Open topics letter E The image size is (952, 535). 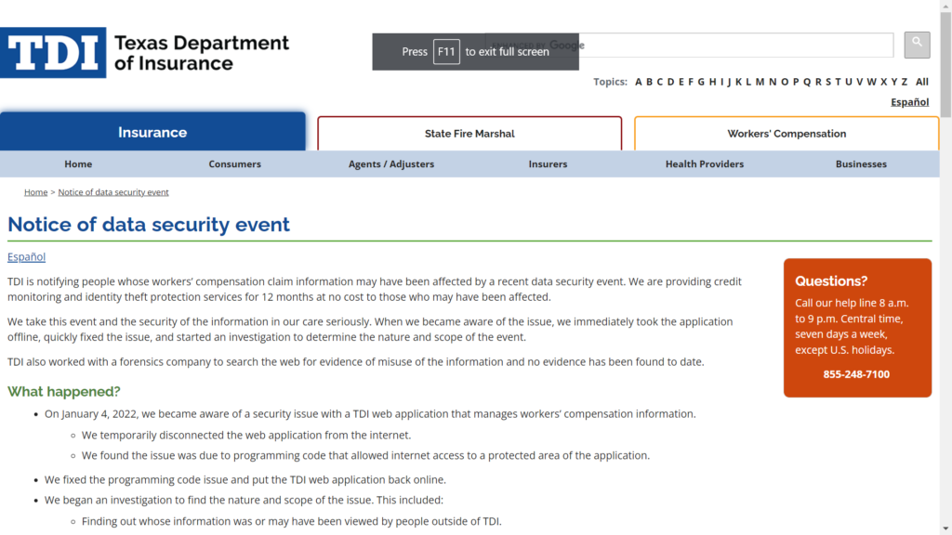pos(681,82)
